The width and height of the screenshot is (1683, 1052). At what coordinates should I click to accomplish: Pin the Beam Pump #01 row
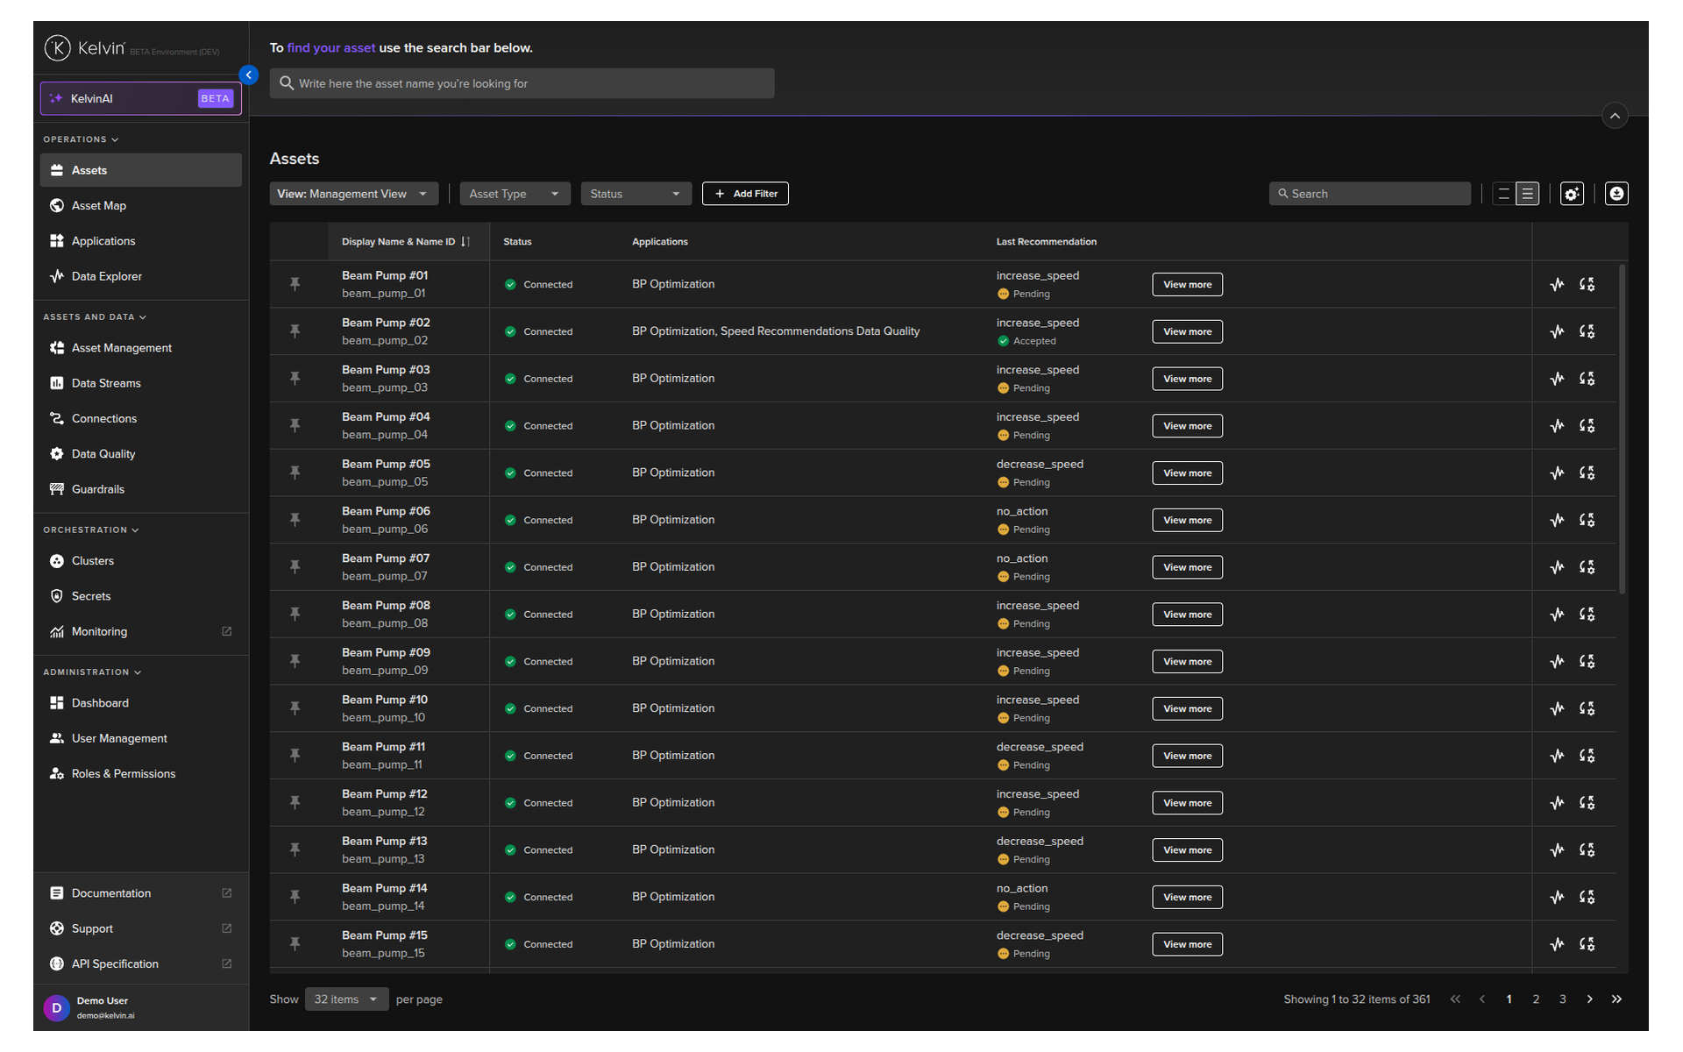(x=295, y=284)
